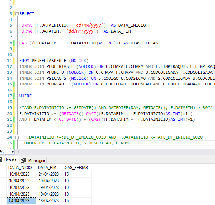215x205 pixels.
Task: Switch to the Results tab
Action: click(9, 160)
